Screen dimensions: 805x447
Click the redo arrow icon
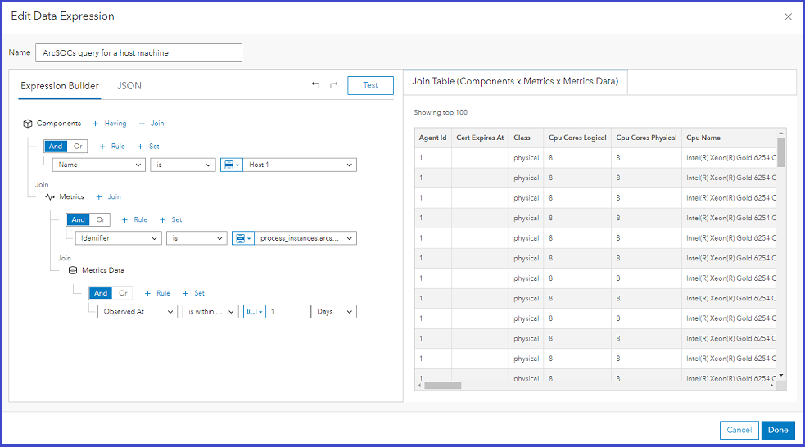pos(333,85)
